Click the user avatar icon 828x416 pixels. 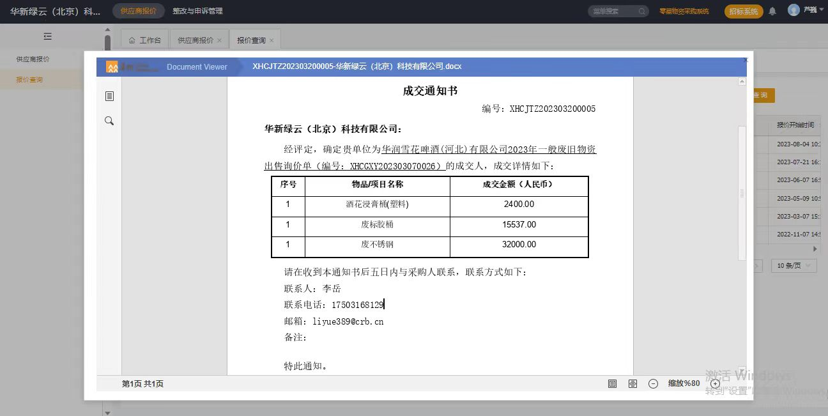tap(793, 10)
